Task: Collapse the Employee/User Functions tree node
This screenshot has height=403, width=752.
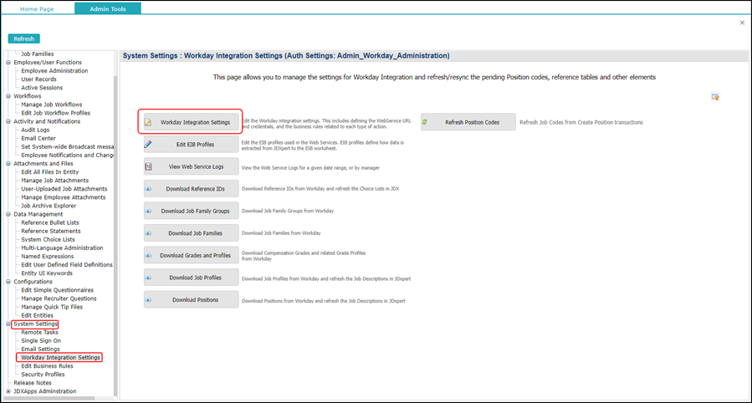Action: [8, 63]
